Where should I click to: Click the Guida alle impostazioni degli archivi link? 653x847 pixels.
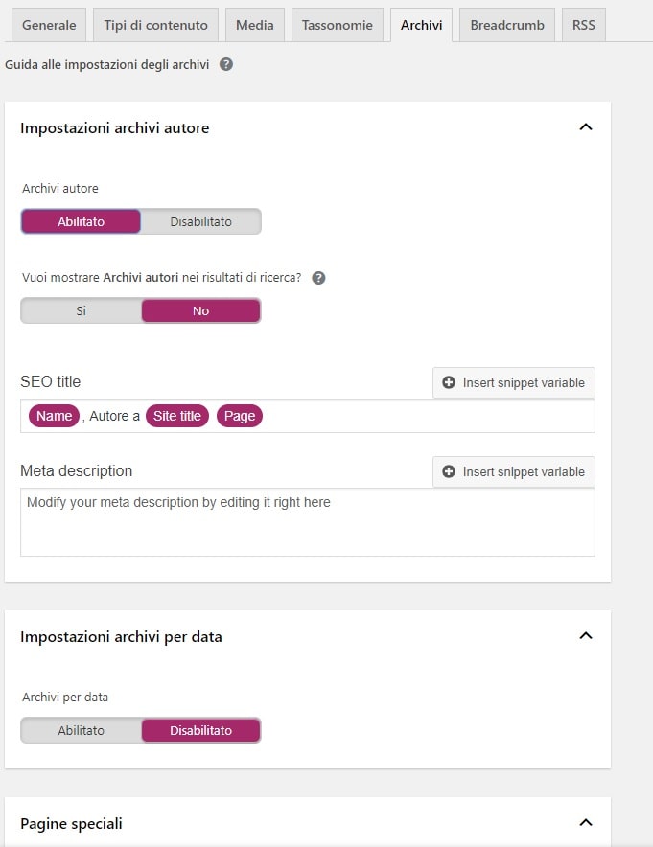pos(107,64)
